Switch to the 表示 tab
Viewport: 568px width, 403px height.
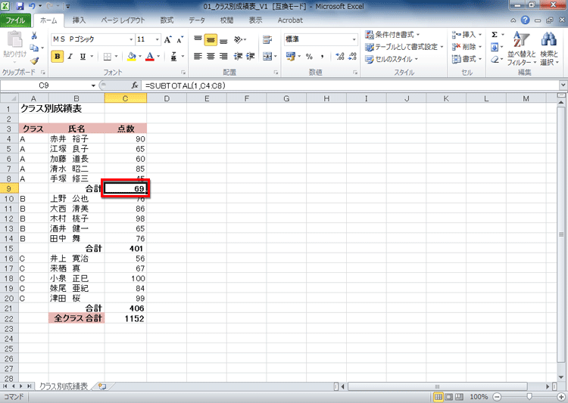pos(255,20)
